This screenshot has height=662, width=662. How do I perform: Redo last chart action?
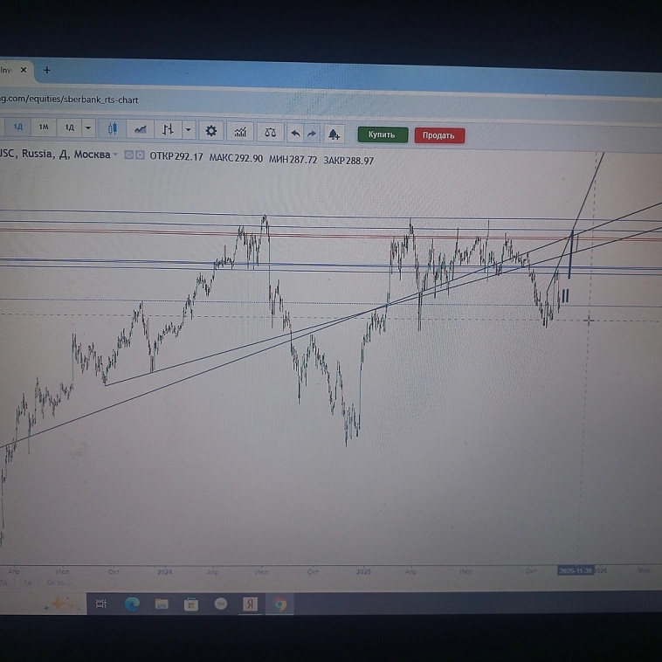(x=312, y=134)
